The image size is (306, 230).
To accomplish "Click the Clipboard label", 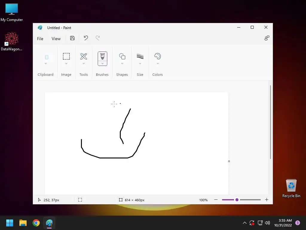I will [x=45, y=75].
